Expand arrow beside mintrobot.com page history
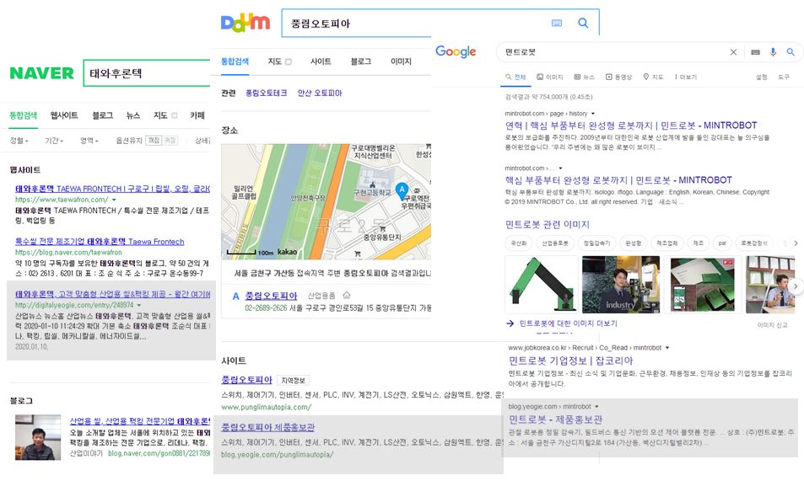 pyautogui.click(x=593, y=114)
